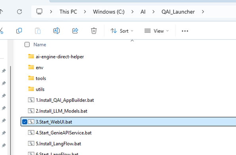Image resolution: width=236 pixels, height=155 pixels.
Task: Go to This PC breadcrumb
Action: (x=68, y=12)
